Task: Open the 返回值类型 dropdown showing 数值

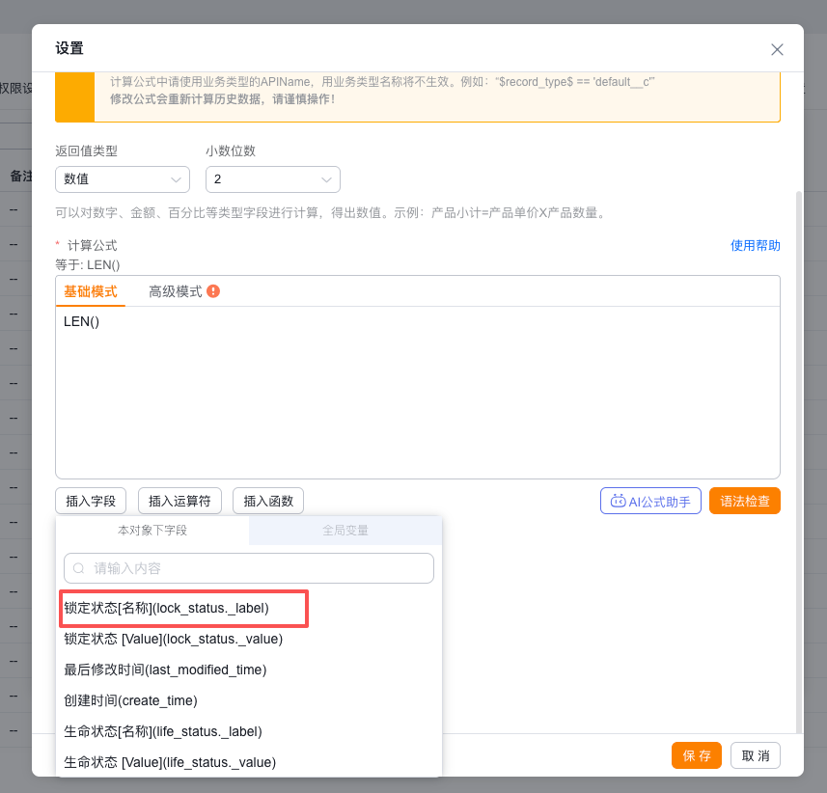Action: tap(123, 179)
